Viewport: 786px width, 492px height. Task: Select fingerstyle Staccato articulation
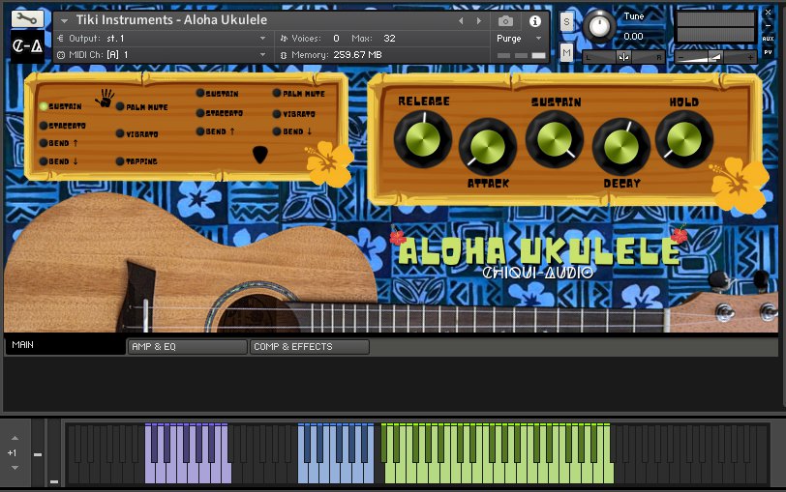44,126
